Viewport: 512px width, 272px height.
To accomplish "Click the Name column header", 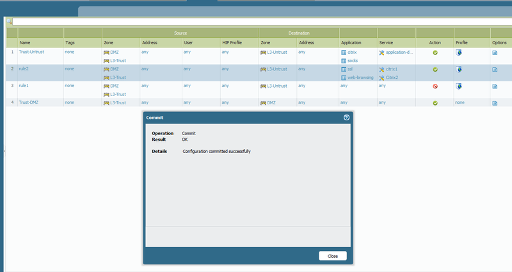I will (x=25, y=42).
